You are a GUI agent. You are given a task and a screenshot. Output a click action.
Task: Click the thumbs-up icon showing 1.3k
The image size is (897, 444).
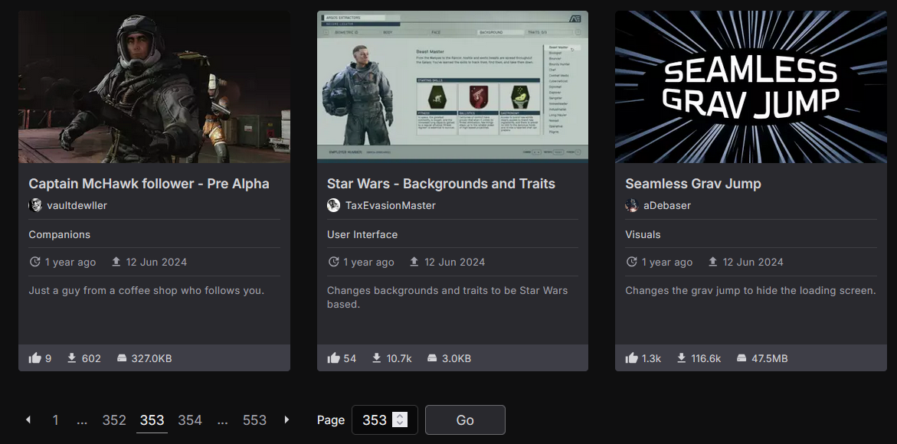click(x=631, y=358)
